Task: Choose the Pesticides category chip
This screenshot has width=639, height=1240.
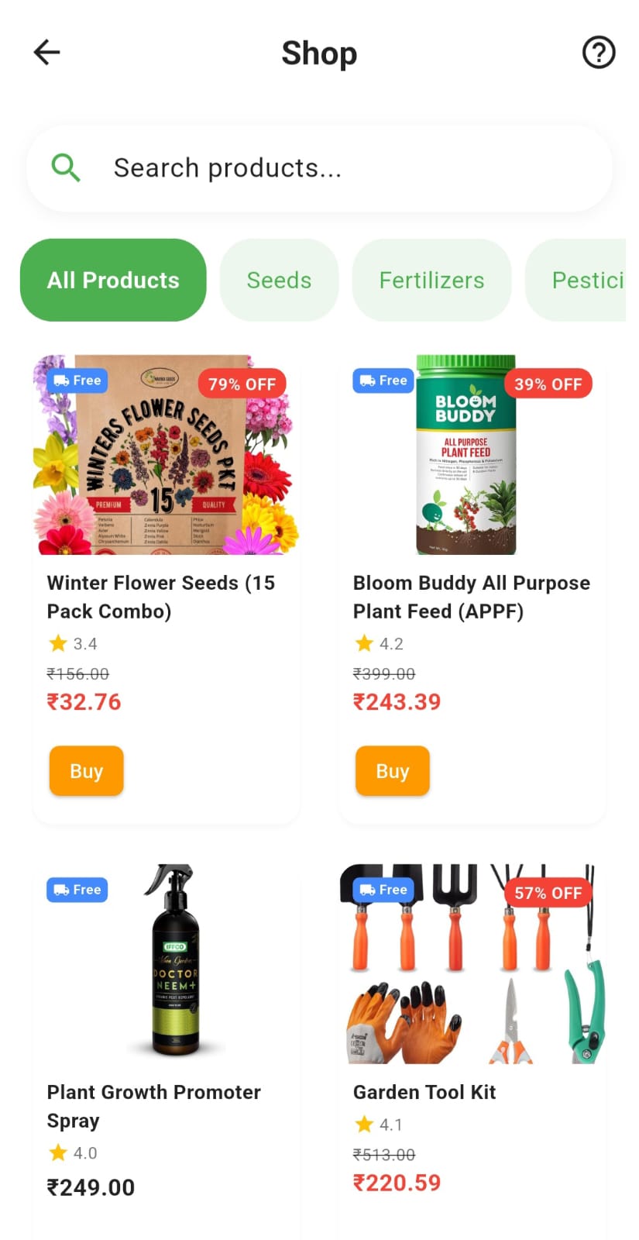Action: (575, 280)
